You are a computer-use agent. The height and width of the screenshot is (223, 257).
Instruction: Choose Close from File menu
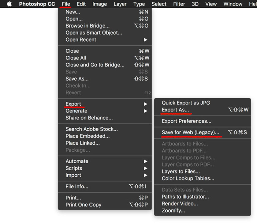105,51
